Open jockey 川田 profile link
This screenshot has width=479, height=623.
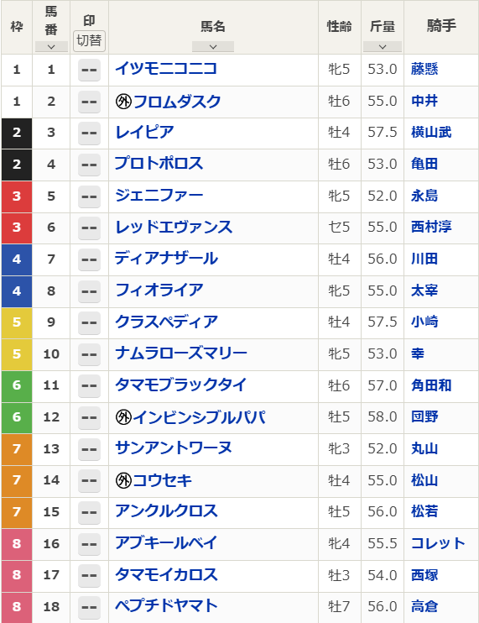(x=424, y=259)
